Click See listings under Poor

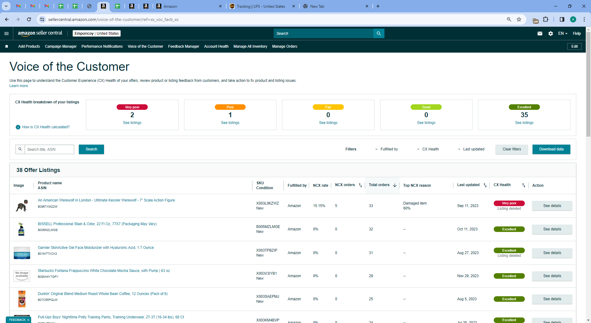(x=230, y=123)
